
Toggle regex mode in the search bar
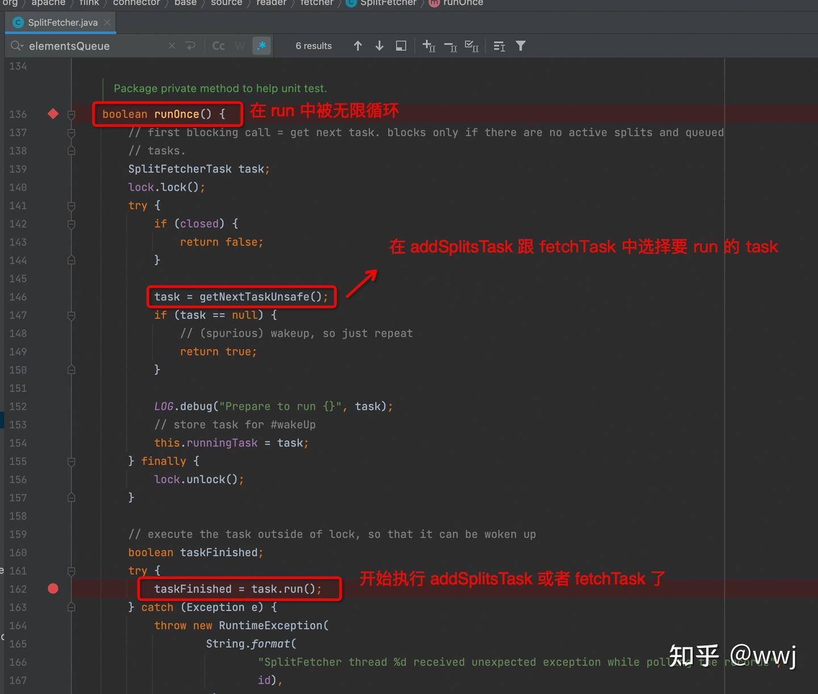coord(261,45)
